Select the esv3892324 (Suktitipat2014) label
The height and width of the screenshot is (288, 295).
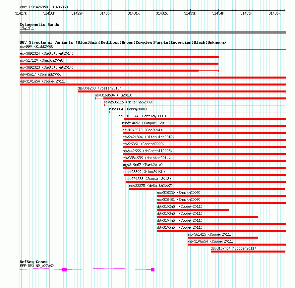[x=47, y=53]
